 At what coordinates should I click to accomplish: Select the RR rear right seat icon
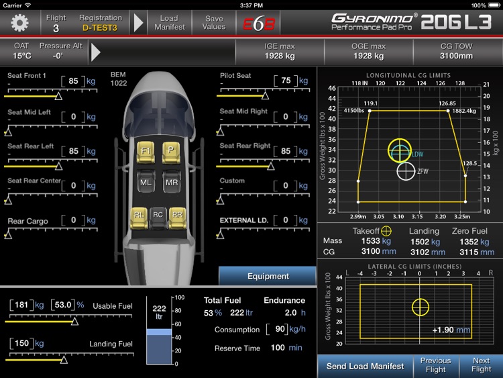pyautogui.click(x=178, y=218)
